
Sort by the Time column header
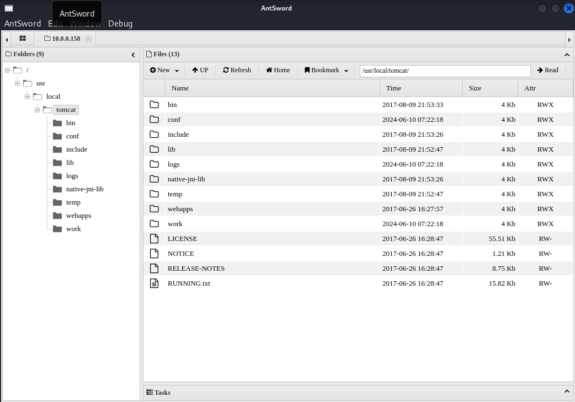click(422, 88)
